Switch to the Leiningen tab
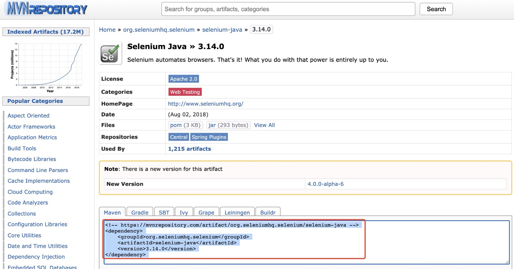Screen dimensions: 514x269 (237, 213)
